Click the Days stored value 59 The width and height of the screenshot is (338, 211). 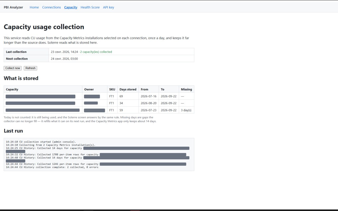[121, 110]
